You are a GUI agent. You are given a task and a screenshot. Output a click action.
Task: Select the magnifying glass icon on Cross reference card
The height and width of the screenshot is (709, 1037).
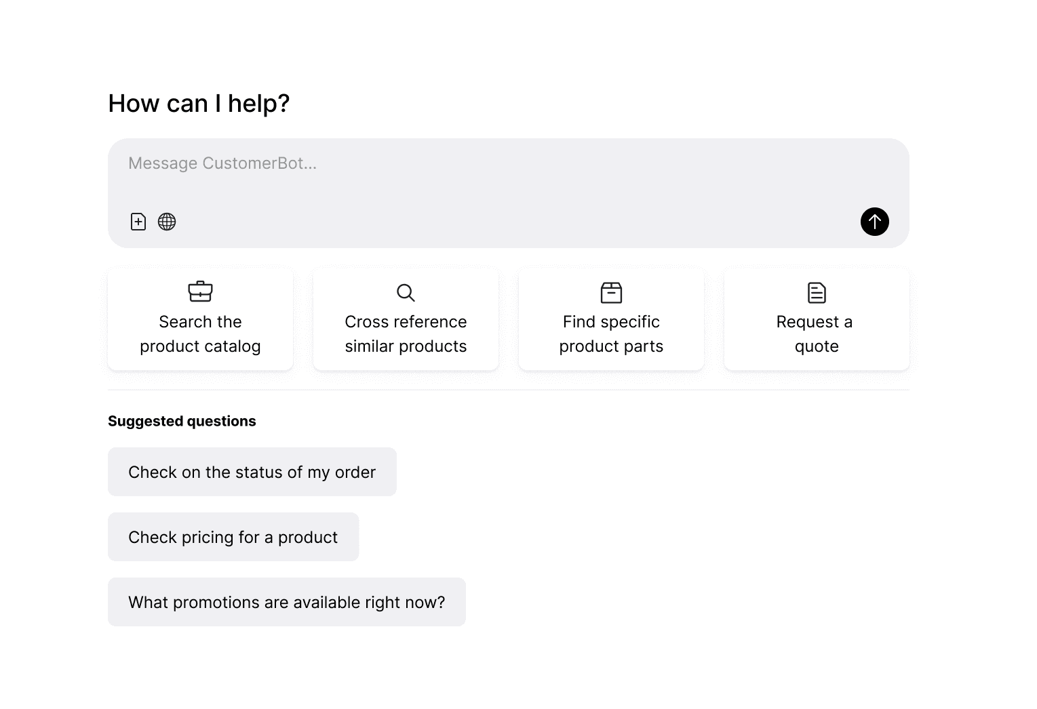(406, 292)
